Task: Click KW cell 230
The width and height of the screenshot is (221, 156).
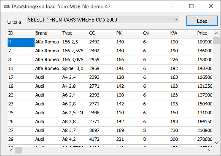Action: [x=183, y=131]
